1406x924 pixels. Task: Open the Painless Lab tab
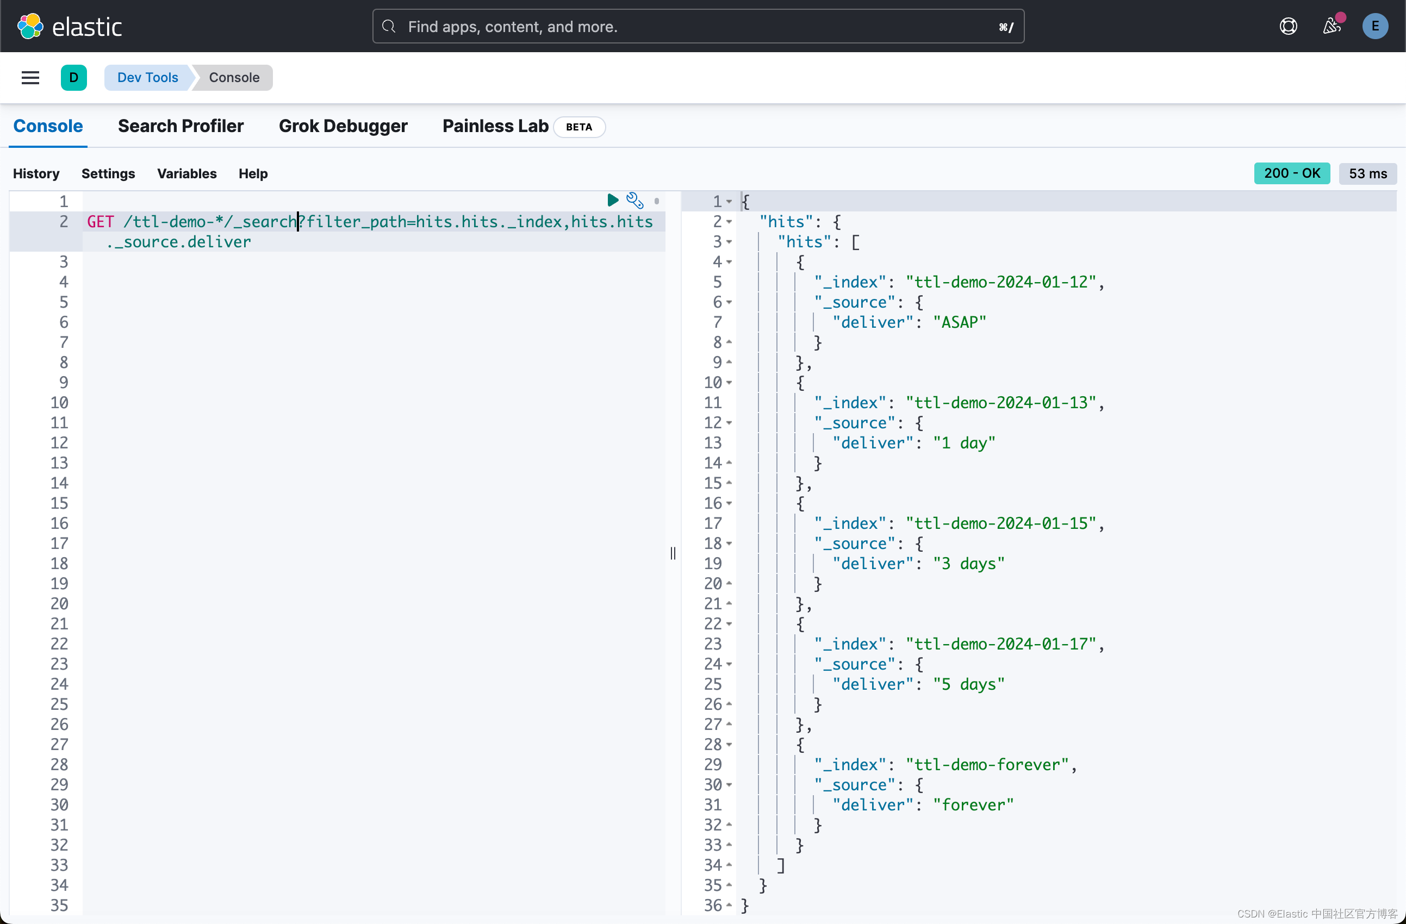[495, 126]
